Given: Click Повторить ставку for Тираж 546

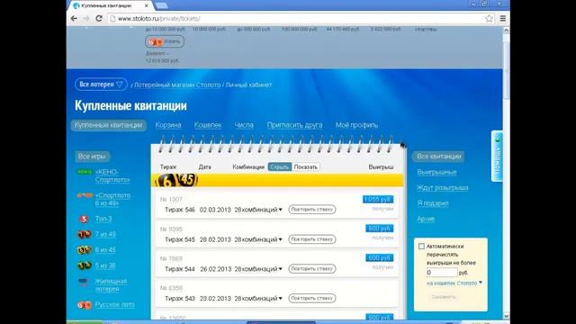Looking at the screenshot, I should tap(312, 210).
